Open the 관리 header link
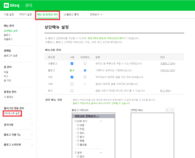Screen dimensions: 195x158 [x=29, y=5]
